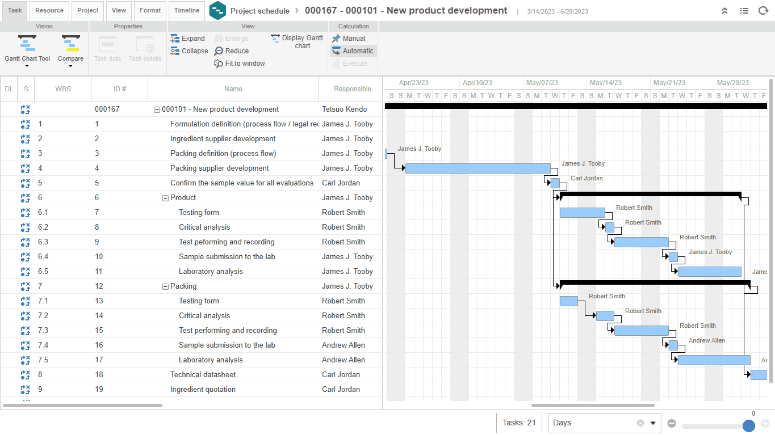Switch to the Resource tab
The width and height of the screenshot is (775, 435).
[49, 10]
